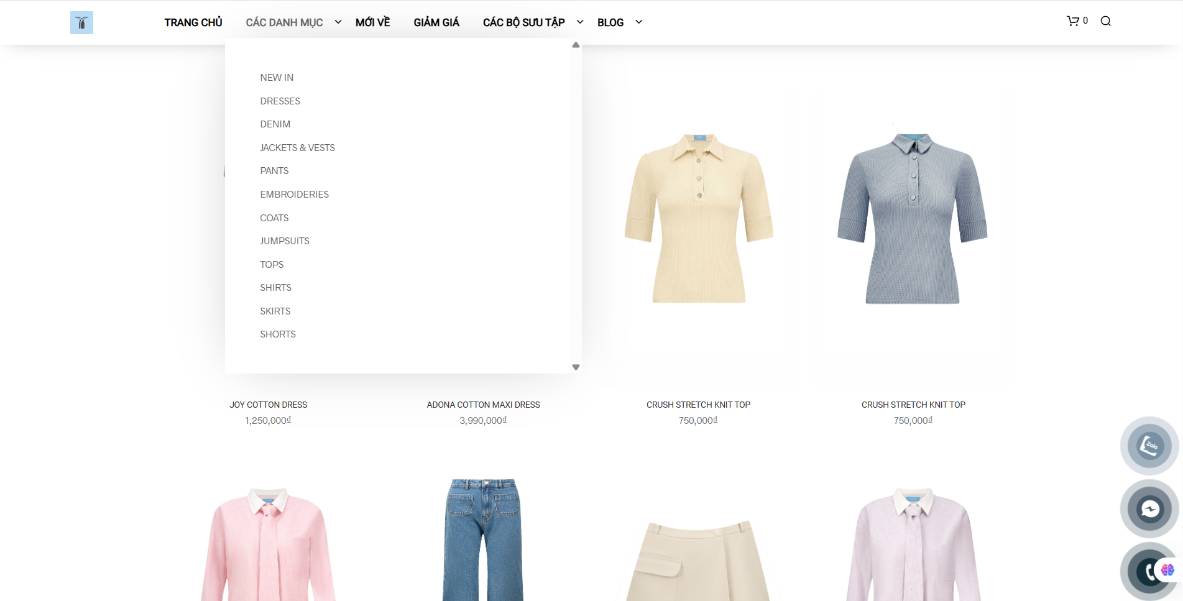Open the shopping cart

[x=1076, y=21]
